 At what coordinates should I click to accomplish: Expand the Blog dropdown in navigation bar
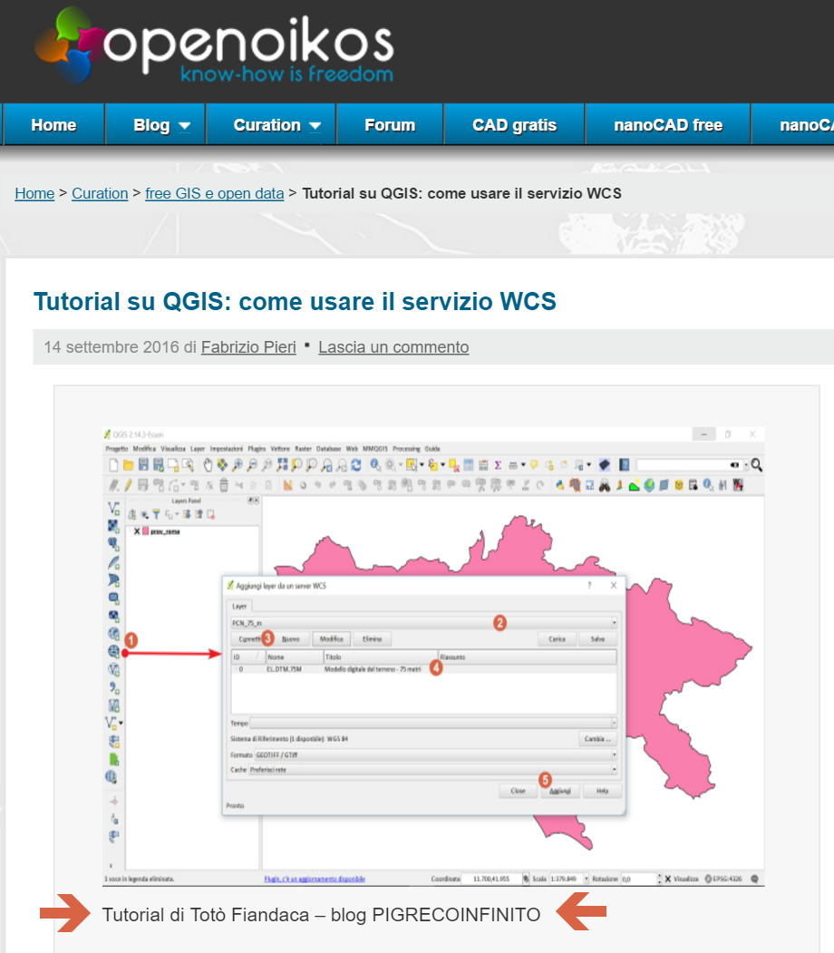pyautogui.click(x=161, y=125)
